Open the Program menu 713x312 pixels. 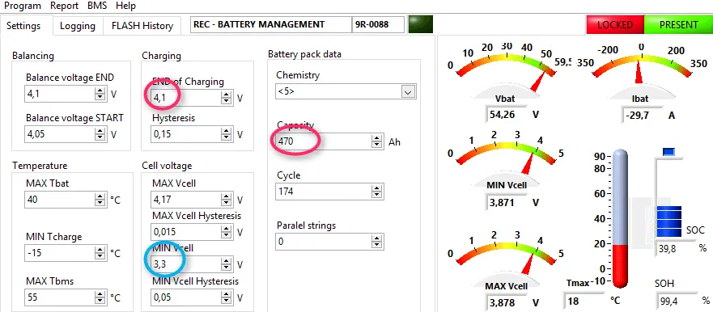[23, 6]
